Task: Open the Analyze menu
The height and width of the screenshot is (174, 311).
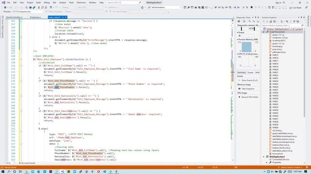Action: 63,2
